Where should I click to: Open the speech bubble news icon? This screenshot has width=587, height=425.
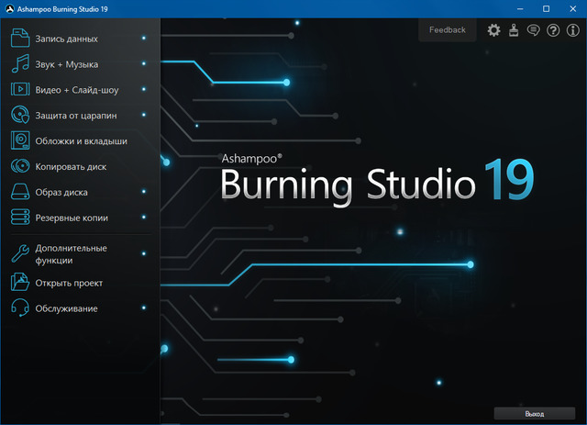tap(533, 30)
